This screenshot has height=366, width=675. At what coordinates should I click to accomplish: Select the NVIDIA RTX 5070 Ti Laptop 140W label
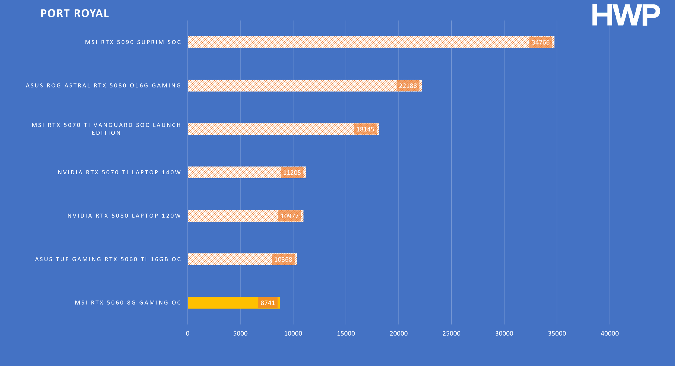click(119, 172)
